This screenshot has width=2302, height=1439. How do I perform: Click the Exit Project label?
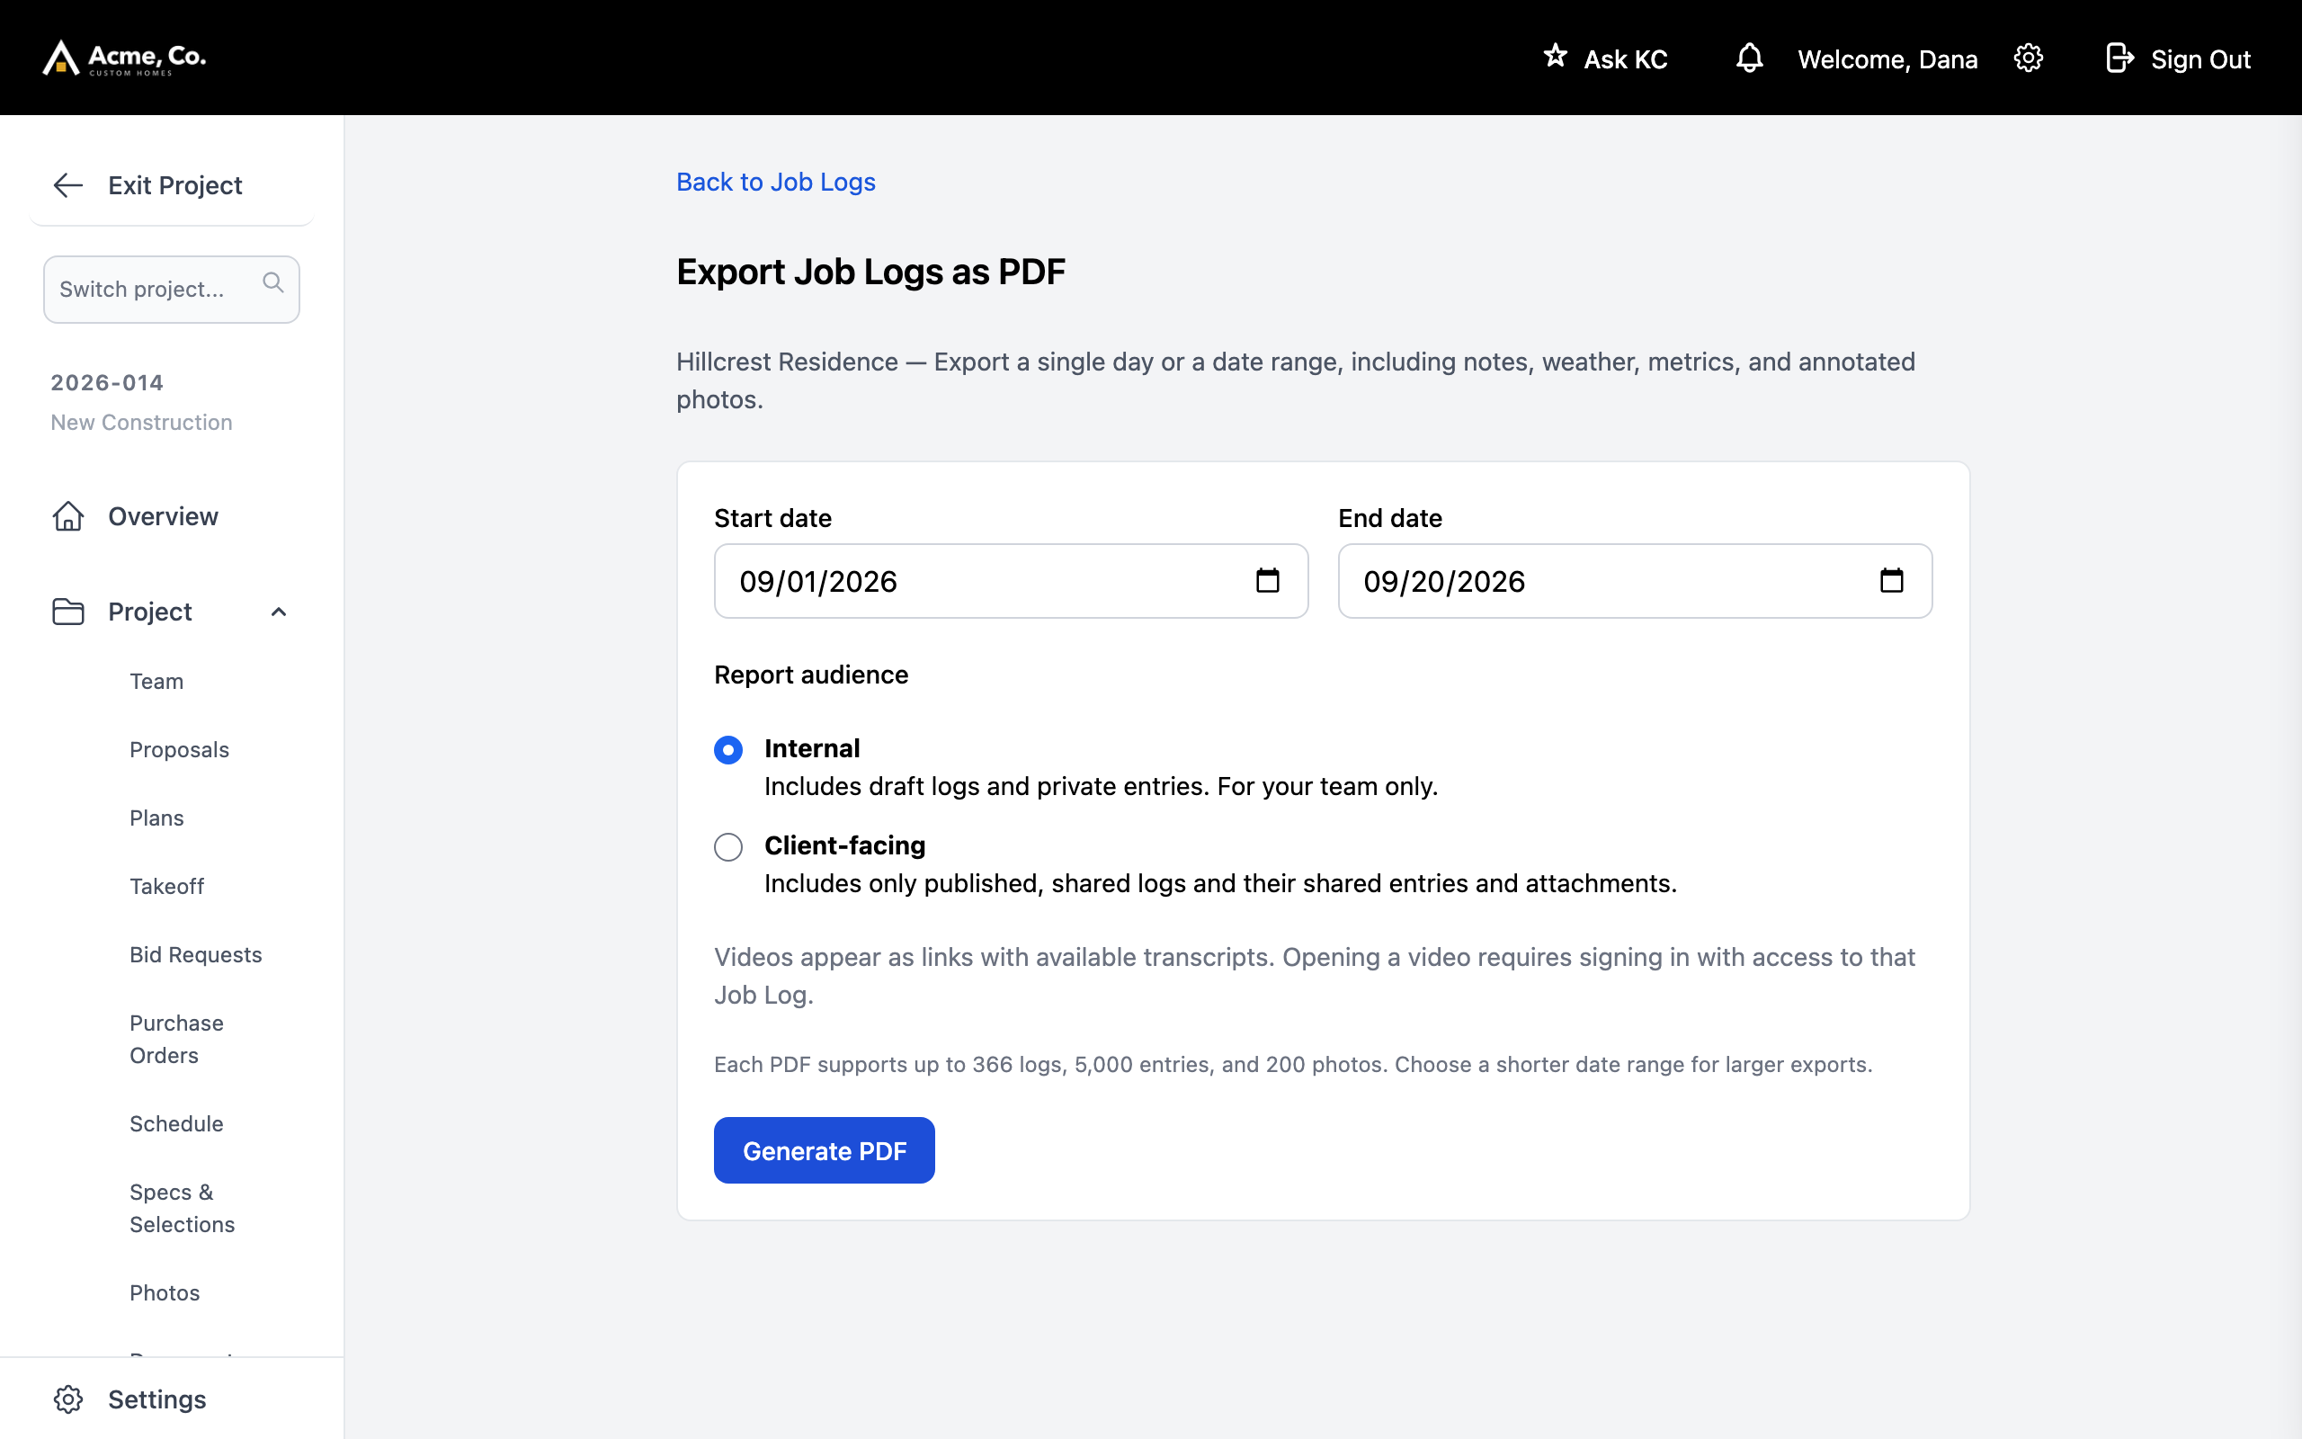coord(175,185)
